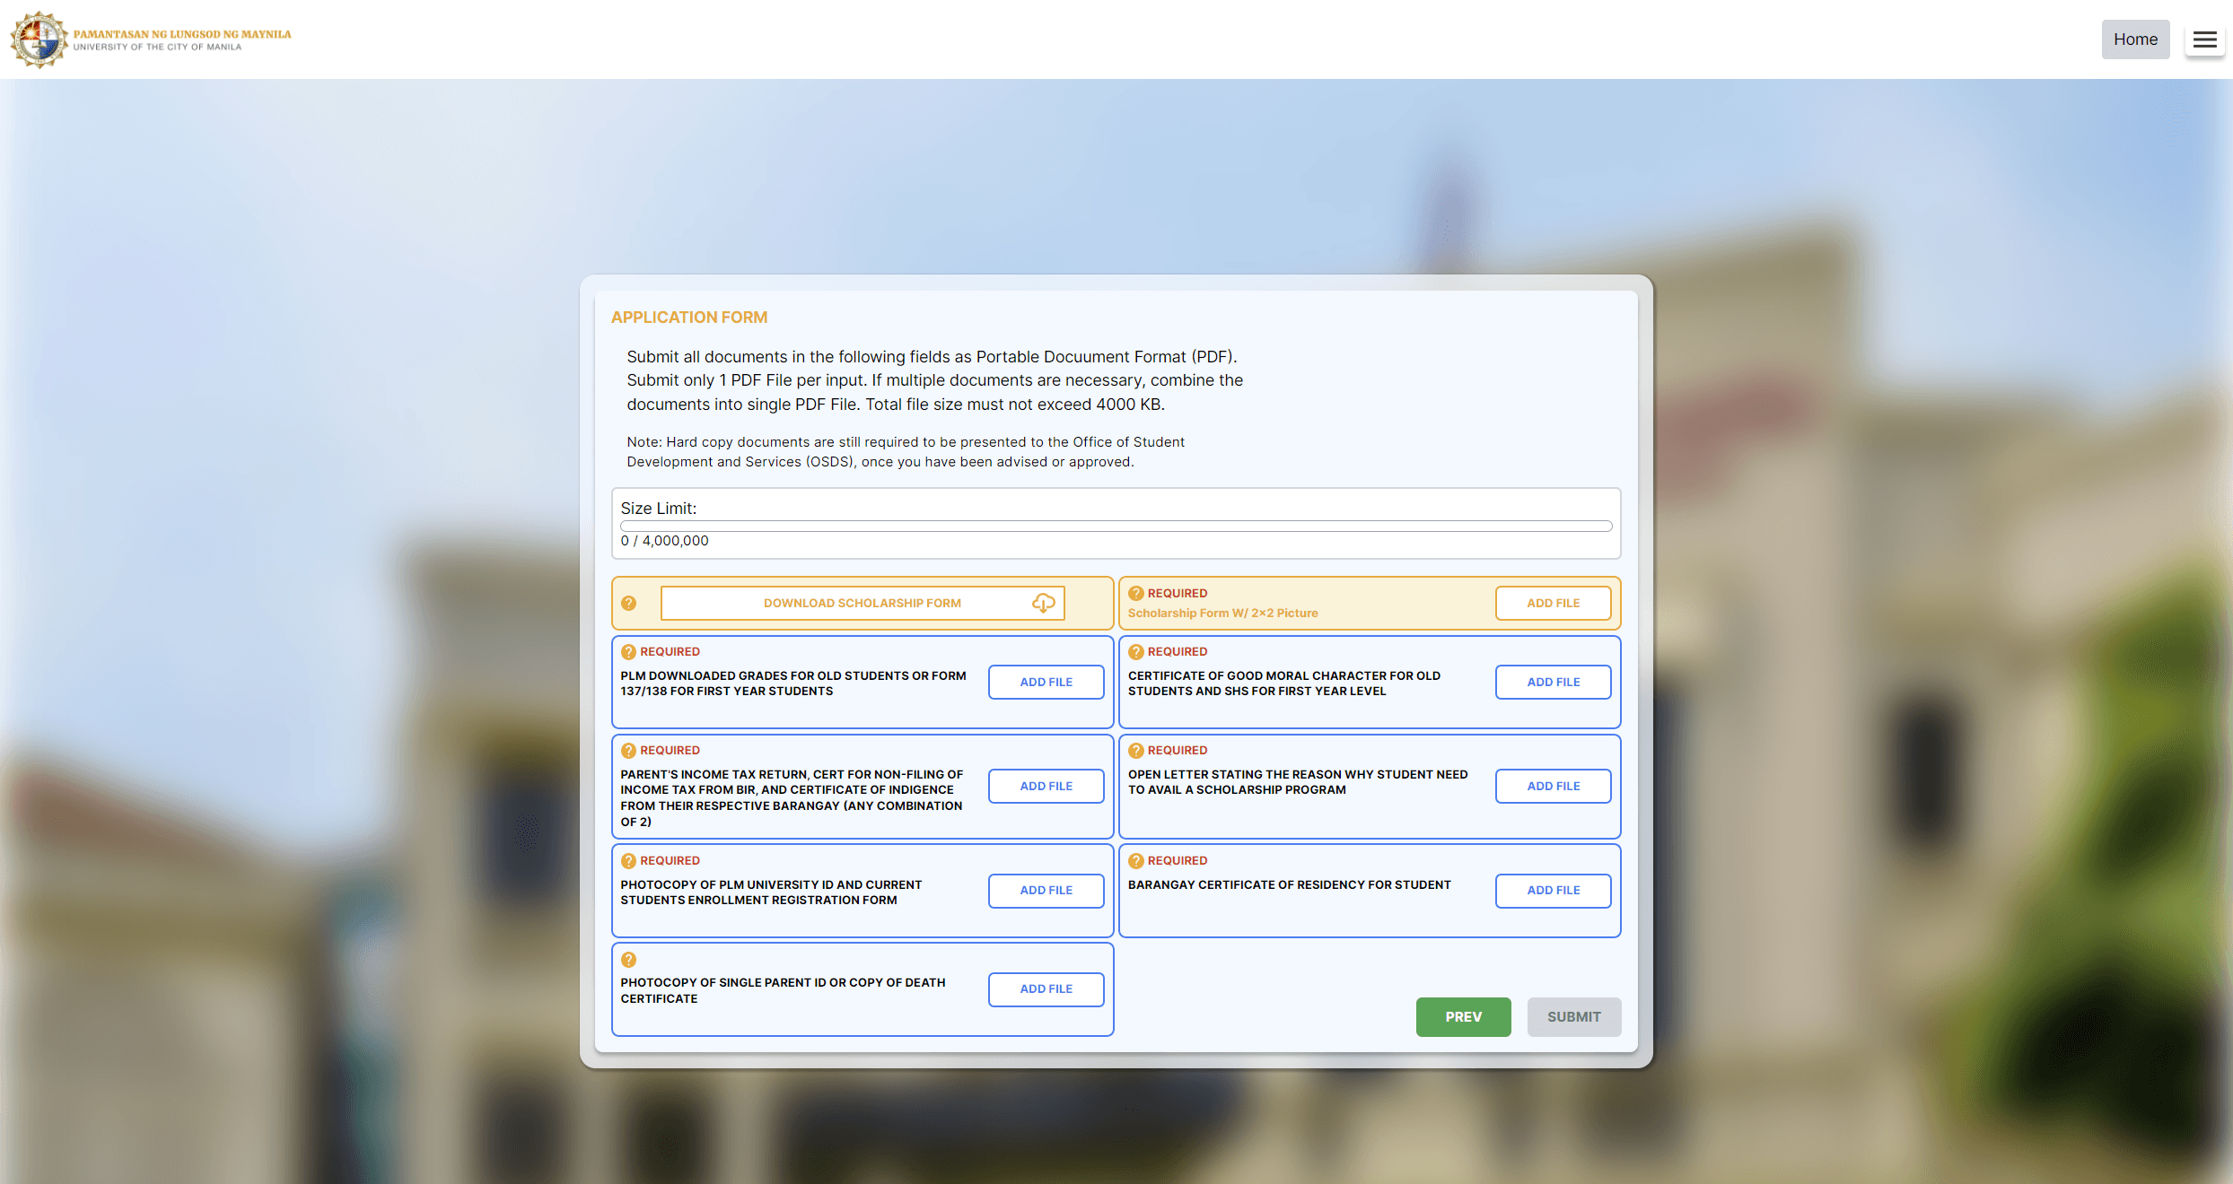Screen dimensions: 2233x1184
Task: Add file for Barangay Certificate of Residency
Action: coord(1553,891)
